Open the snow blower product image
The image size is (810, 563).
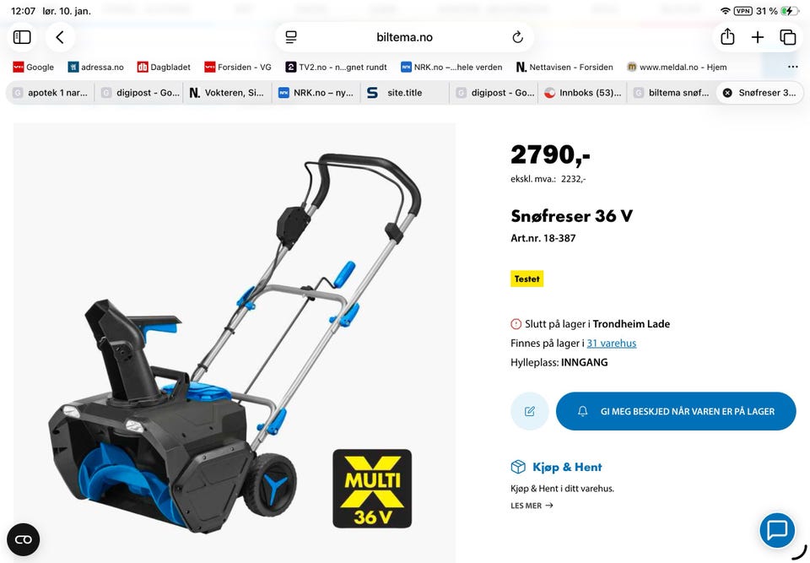click(234, 343)
